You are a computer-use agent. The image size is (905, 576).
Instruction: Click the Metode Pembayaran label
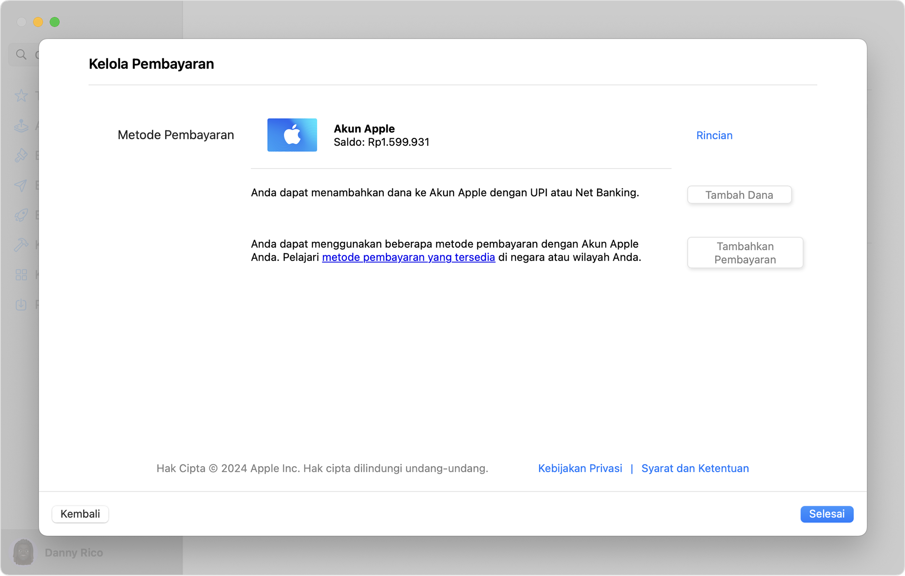click(x=176, y=135)
